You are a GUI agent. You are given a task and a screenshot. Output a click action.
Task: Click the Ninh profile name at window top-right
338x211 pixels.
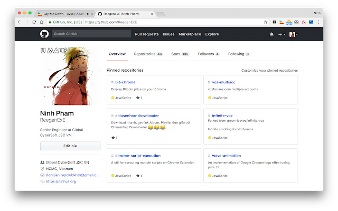pos(317,13)
